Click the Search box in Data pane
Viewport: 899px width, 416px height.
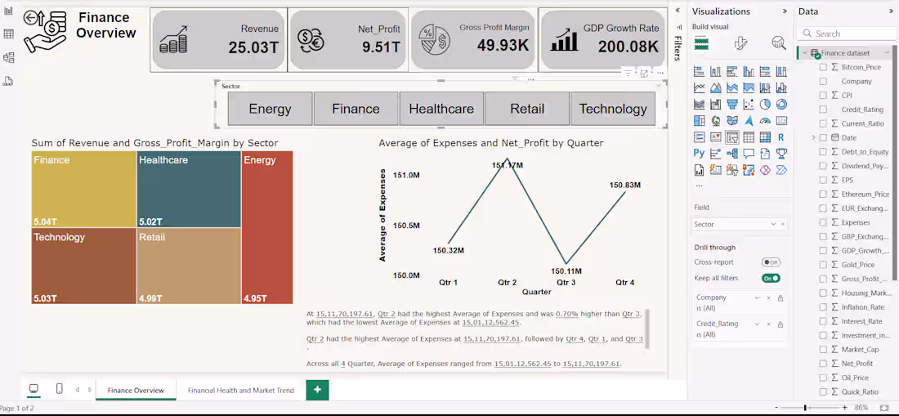846,34
